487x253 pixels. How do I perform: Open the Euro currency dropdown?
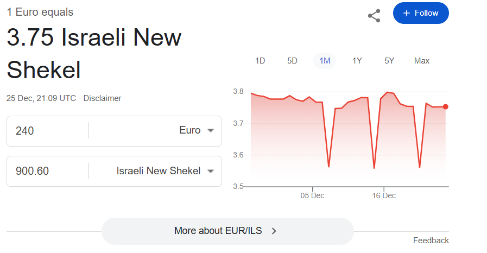pyautogui.click(x=197, y=131)
